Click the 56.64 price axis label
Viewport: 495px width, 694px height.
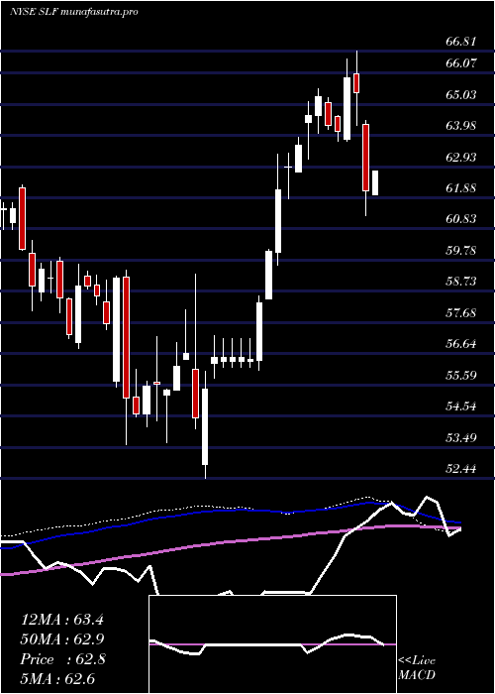point(461,344)
